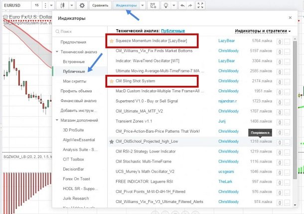
Task: Toggle favorite star for Squeeze Momentum Indicator
Action: (112, 41)
